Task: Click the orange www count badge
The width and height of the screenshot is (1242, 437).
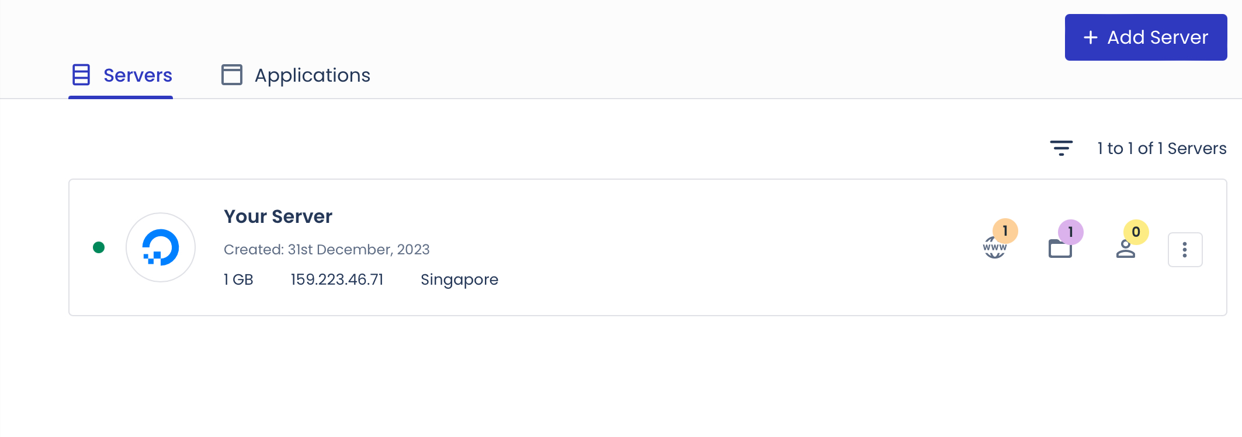Action: [1005, 231]
